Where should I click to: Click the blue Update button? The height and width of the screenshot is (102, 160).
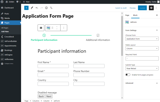(142, 8)
